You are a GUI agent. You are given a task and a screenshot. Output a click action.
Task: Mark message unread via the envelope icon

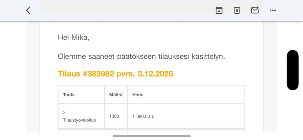pos(255,10)
